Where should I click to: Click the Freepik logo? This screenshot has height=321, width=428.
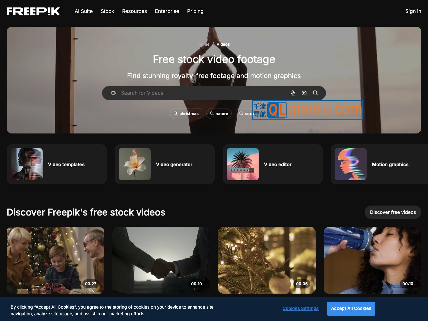coord(33,11)
